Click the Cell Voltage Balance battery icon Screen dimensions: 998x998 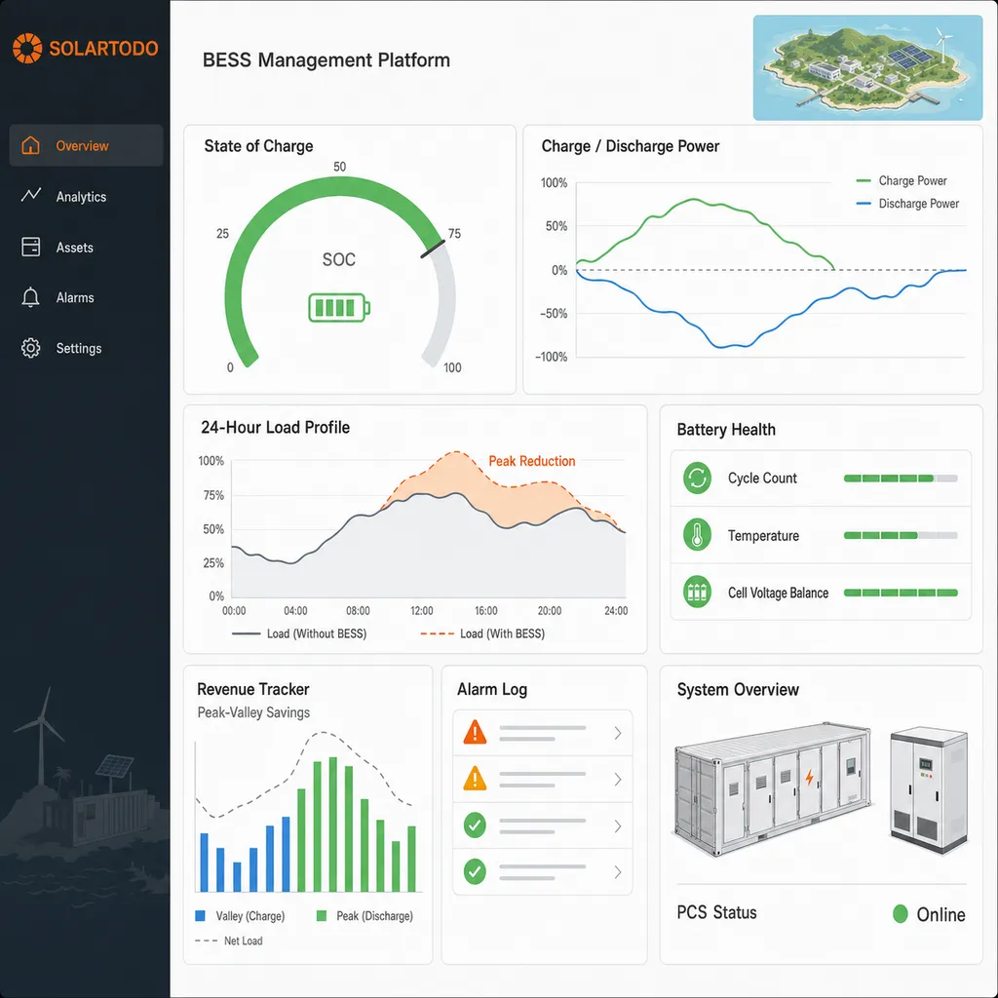[x=697, y=592]
